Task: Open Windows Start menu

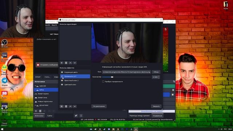Action: 2,130
